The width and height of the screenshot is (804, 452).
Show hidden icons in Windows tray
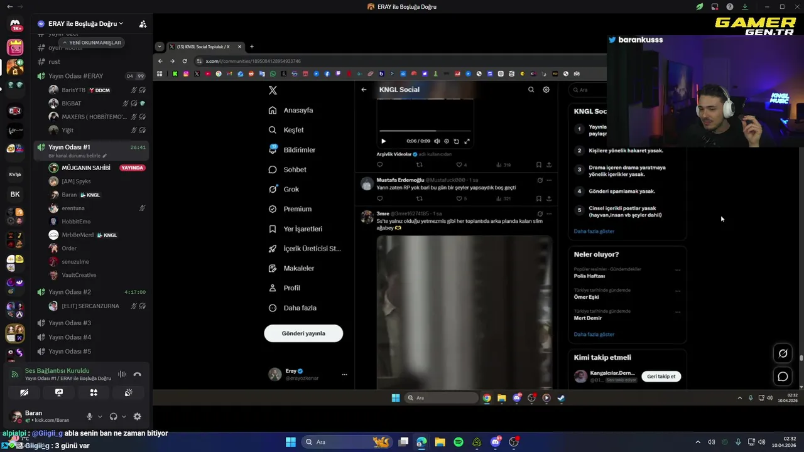click(697, 442)
